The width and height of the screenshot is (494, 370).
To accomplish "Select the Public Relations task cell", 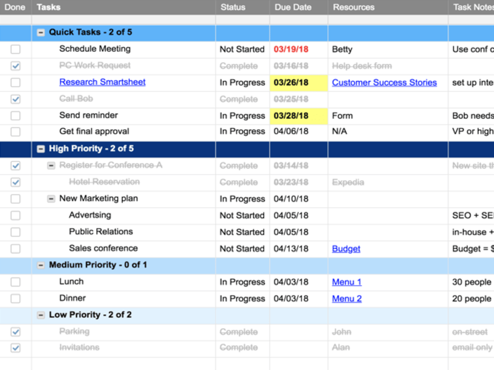I will click(x=123, y=232).
